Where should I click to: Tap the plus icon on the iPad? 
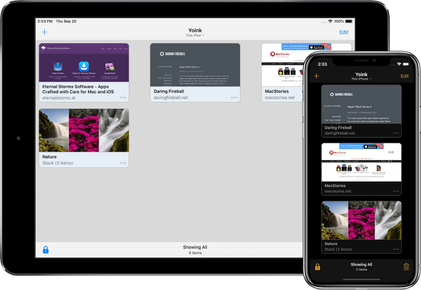tap(45, 32)
